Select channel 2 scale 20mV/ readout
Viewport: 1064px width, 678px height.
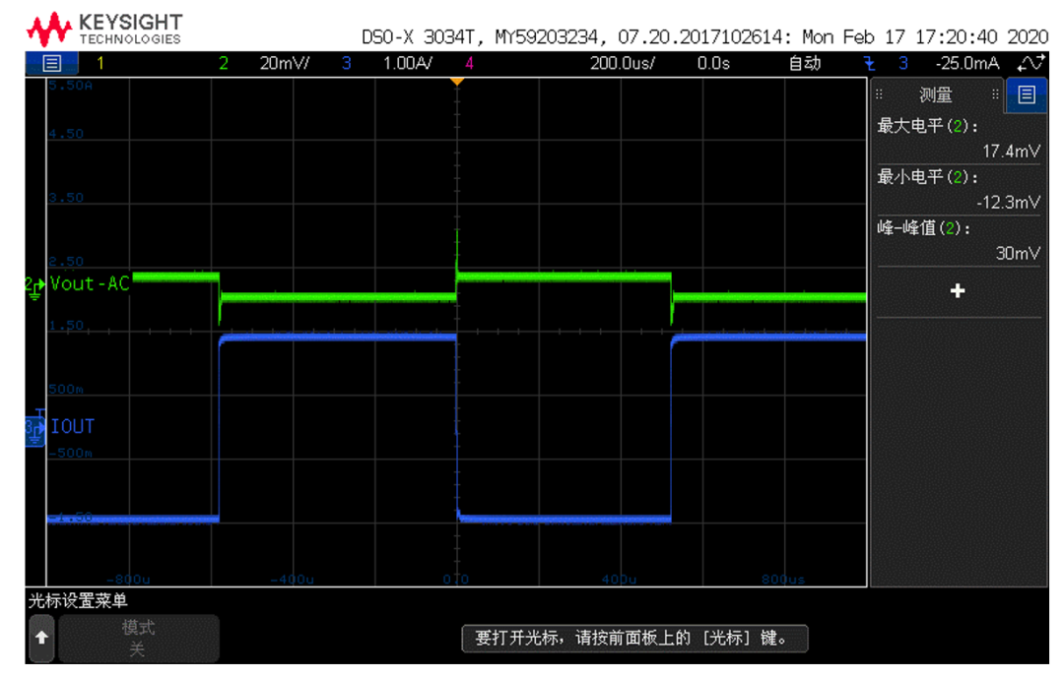pyautogui.click(x=285, y=64)
